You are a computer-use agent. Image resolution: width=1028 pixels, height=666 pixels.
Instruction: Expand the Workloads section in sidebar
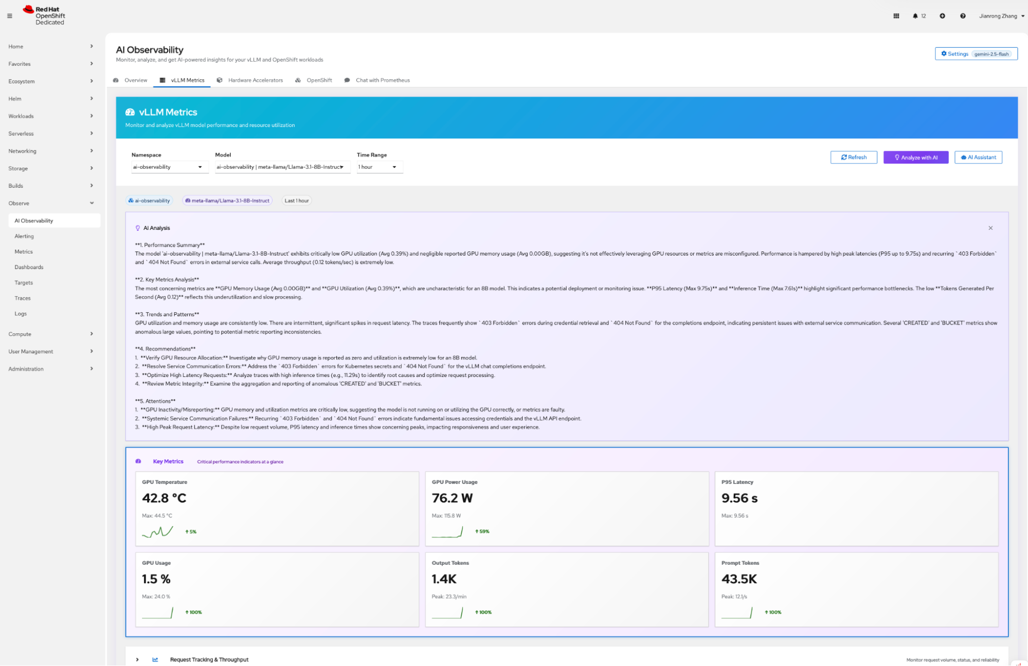coord(50,116)
